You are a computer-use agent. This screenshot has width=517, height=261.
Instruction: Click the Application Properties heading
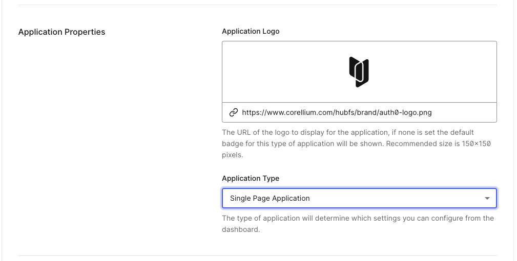61,32
